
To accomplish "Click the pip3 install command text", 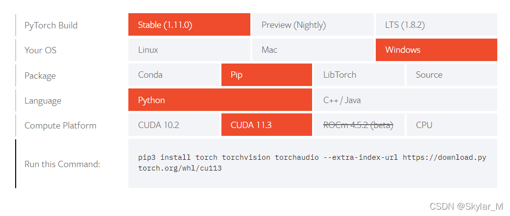I will [x=312, y=163].
